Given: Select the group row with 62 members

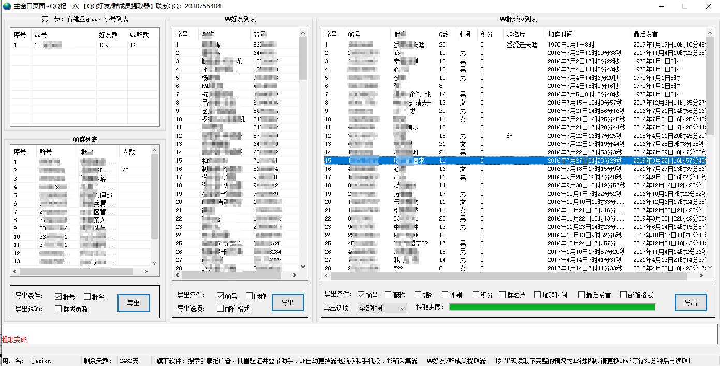Looking at the screenshot, I should point(81,170).
